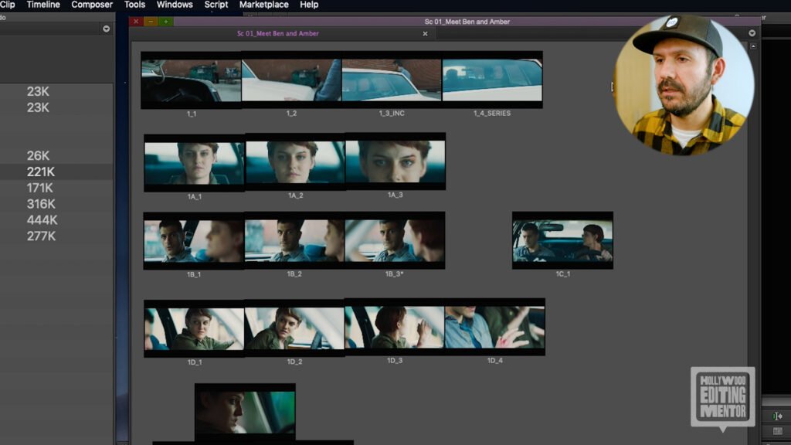Click the 1_4_SERIES clip name label
791x445 pixels.
tap(492, 113)
